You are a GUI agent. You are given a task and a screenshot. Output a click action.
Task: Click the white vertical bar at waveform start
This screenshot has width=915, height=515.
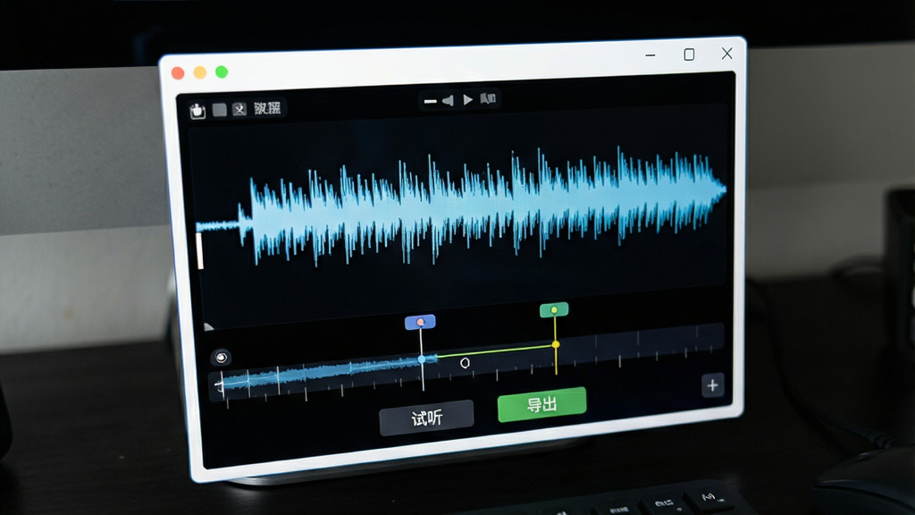point(200,251)
